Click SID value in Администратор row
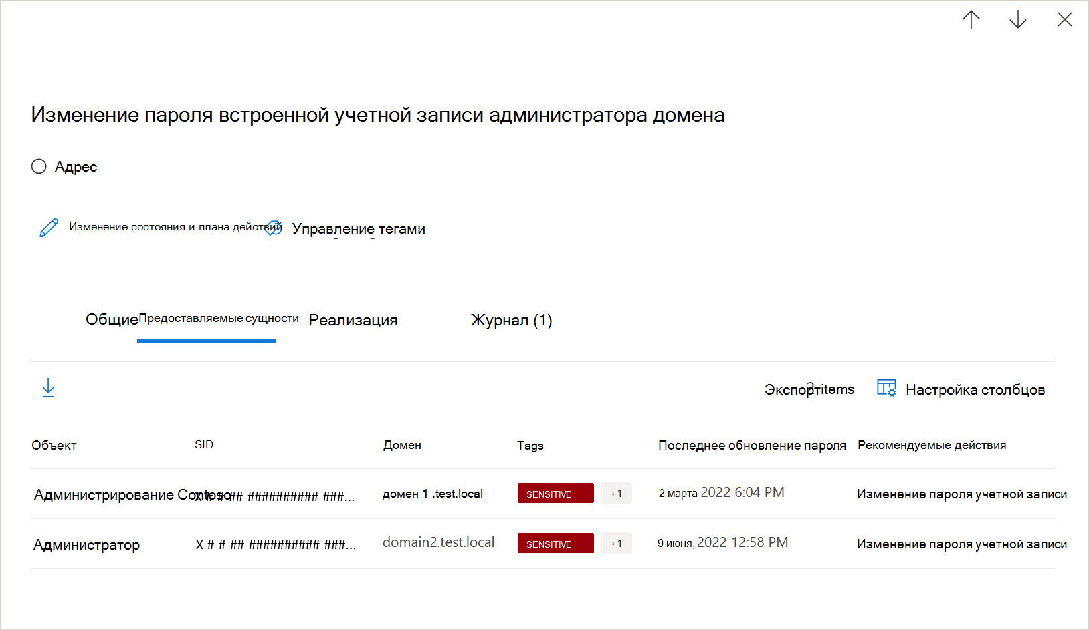Viewport: 1089px width, 630px height. [x=276, y=545]
